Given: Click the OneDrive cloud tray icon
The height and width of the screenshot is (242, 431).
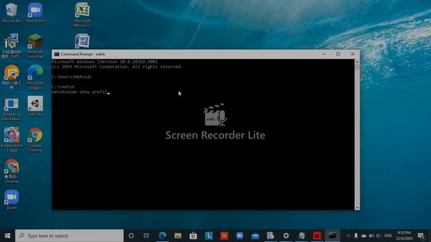Looking at the screenshot, I should pos(364,236).
